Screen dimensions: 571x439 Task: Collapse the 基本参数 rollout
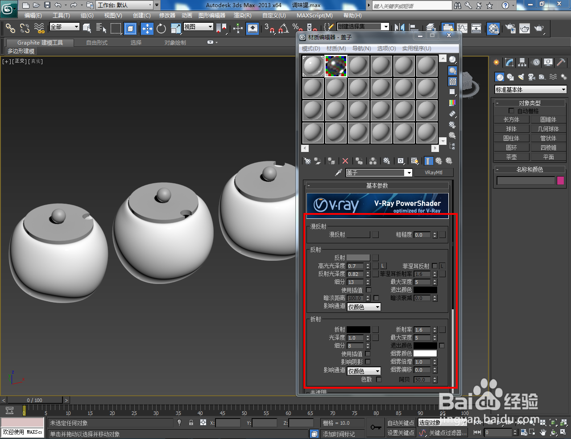pyautogui.click(x=377, y=185)
